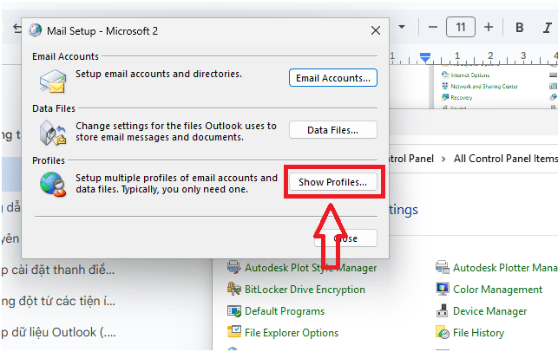
Task: Click 'Recovery' in the embedded image
Action: [x=461, y=97]
